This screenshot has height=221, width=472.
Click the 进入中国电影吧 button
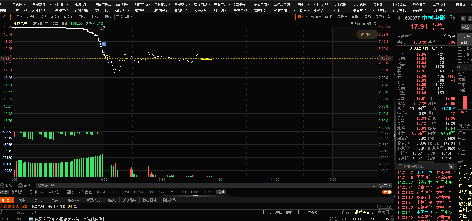pyautogui.click(x=281, y=212)
